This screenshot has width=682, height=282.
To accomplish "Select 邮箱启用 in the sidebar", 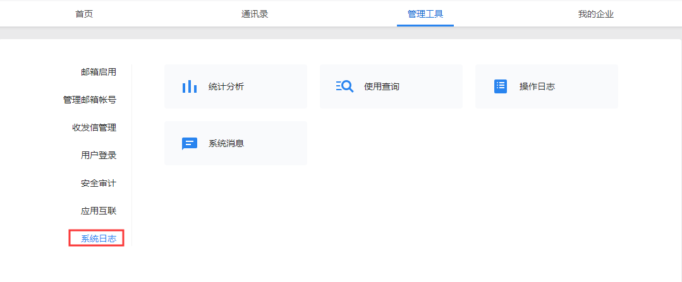I will [x=99, y=72].
